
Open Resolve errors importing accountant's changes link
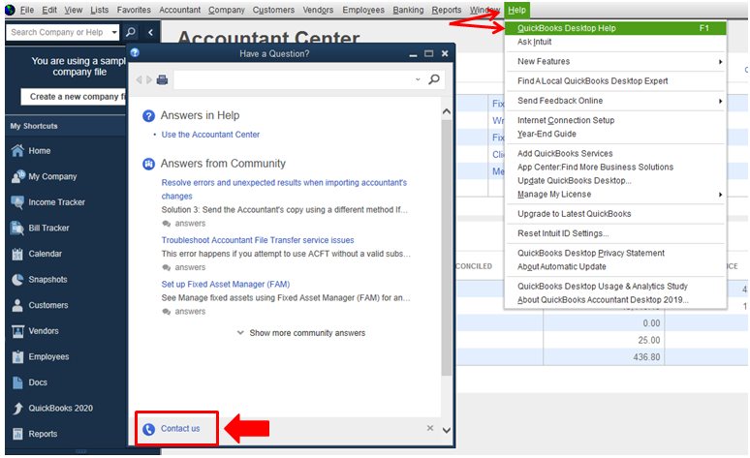pos(284,190)
